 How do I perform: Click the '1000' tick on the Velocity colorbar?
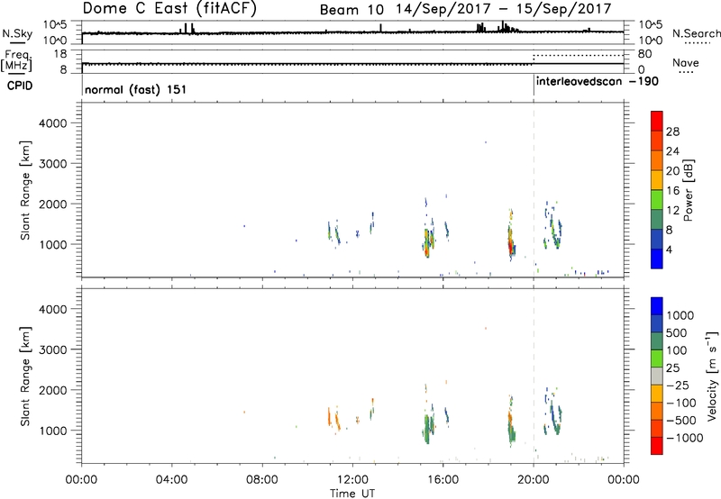(x=680, y=315)
